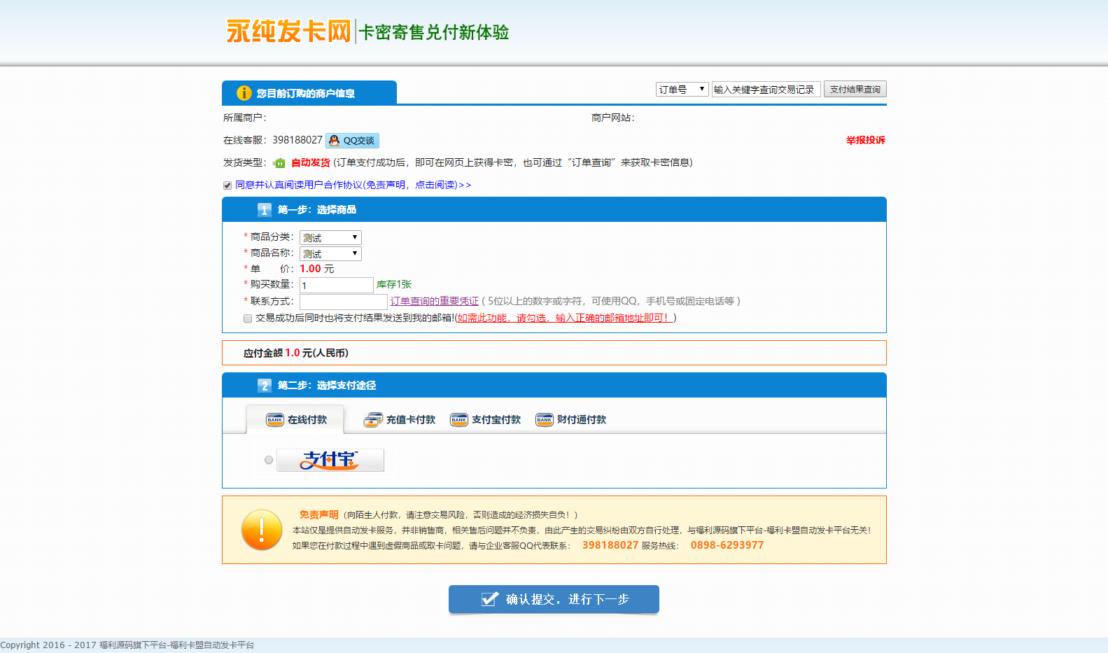1108x653 pixels.
Task: Open the 商品分类 dropdown
Action: click(330, 238)
